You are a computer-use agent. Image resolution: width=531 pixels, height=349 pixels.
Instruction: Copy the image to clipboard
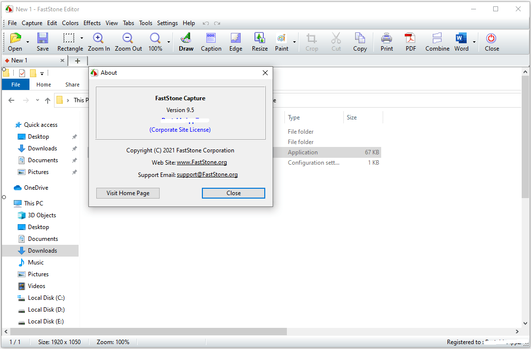pyautogui.click(x=360, y=42)
